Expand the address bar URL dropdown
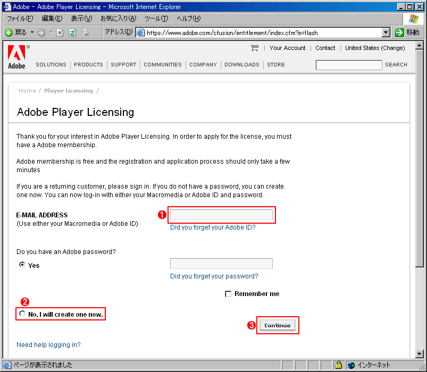 pyautogui.click(x=386, y=32)
